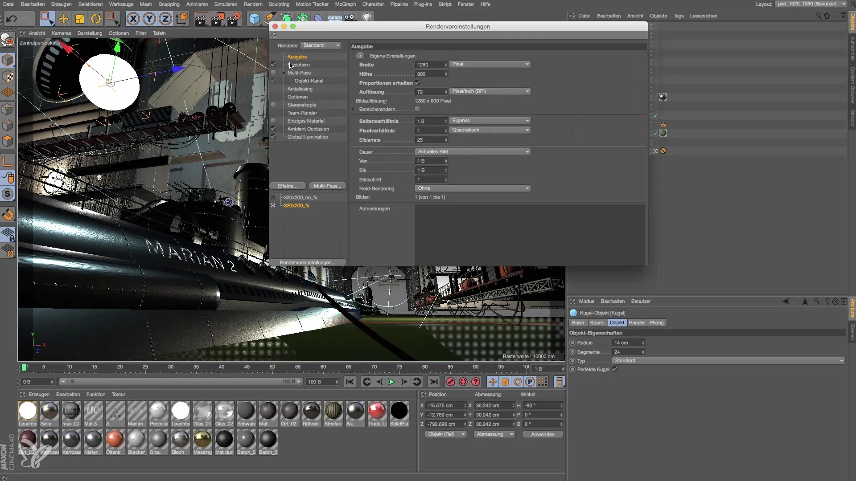Expand the Eigene Einstellungen presets arrow
This screenshot has height=481, width=856.
[x=360, y=56]
